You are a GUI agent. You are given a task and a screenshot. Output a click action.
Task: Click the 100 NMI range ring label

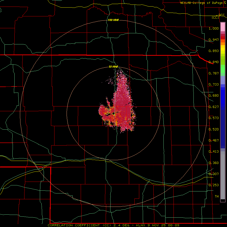click(x=113, y=20)
